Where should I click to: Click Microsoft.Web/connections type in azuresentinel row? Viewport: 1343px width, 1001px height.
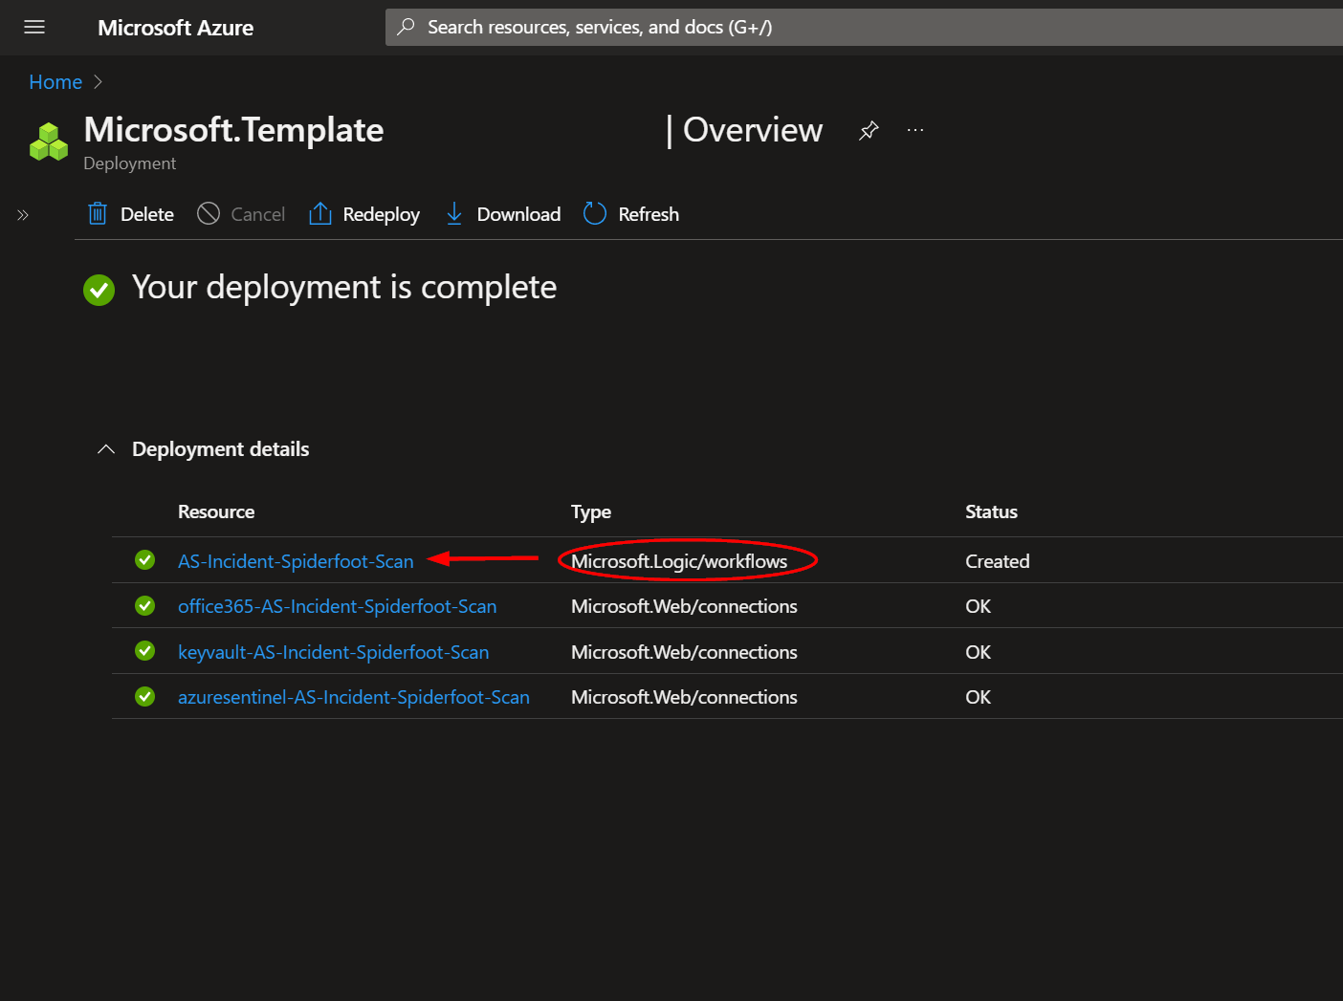[684, 697]
